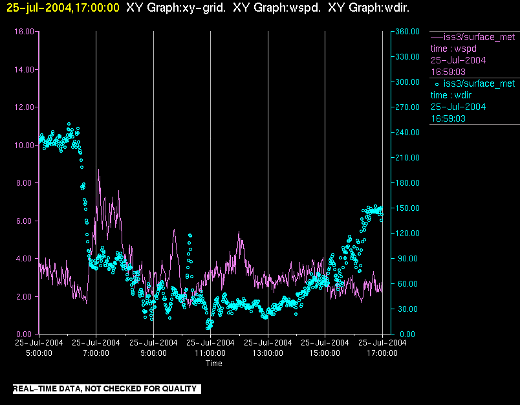
Task: Click right axis label 210.00
Action: point(407,158)
